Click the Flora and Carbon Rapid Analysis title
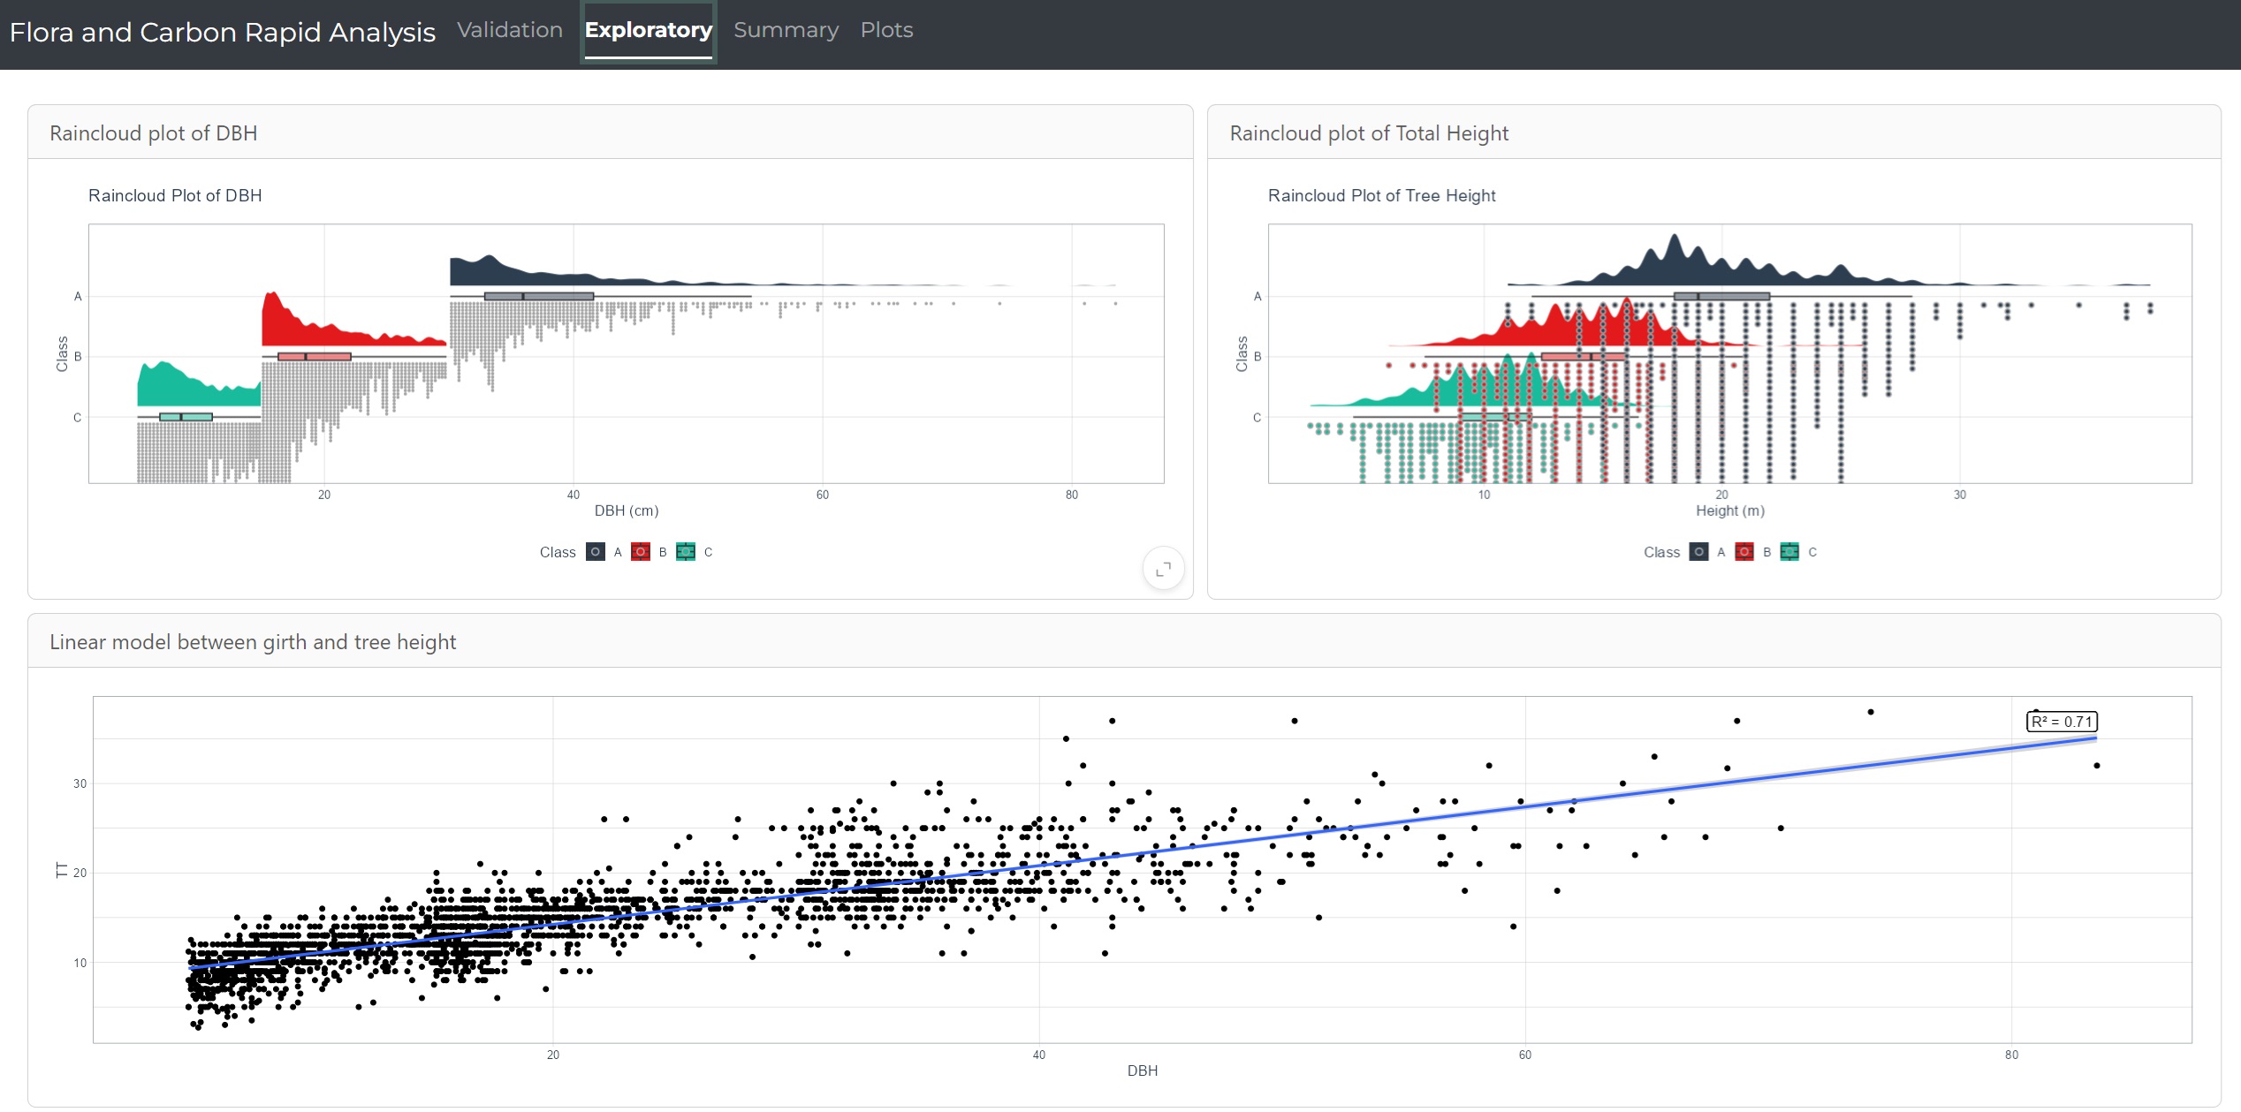Screen dimensions: 2241x1112 [222, 33]
